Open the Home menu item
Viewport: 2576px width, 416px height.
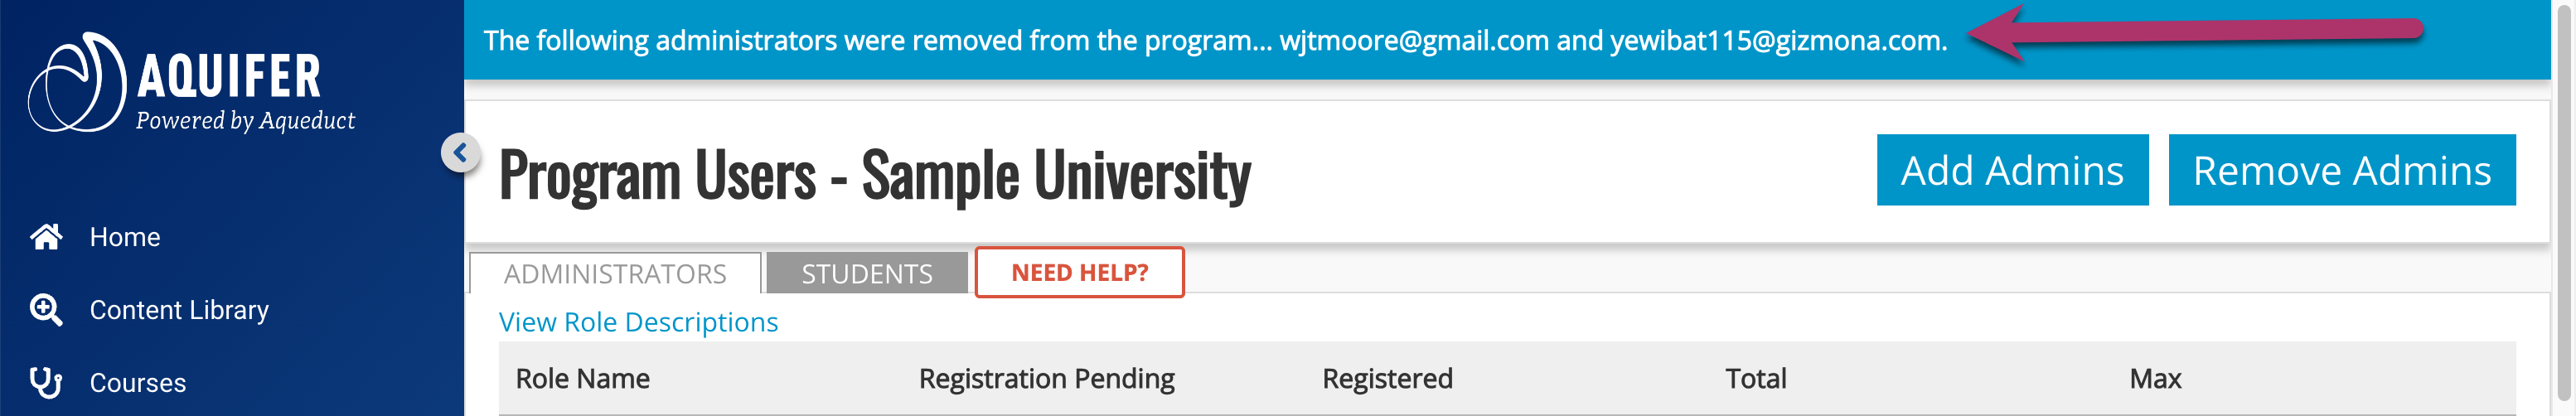(x=125, y=237)
